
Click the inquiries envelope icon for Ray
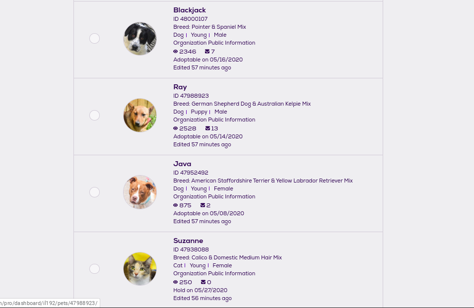coord(207,128)
